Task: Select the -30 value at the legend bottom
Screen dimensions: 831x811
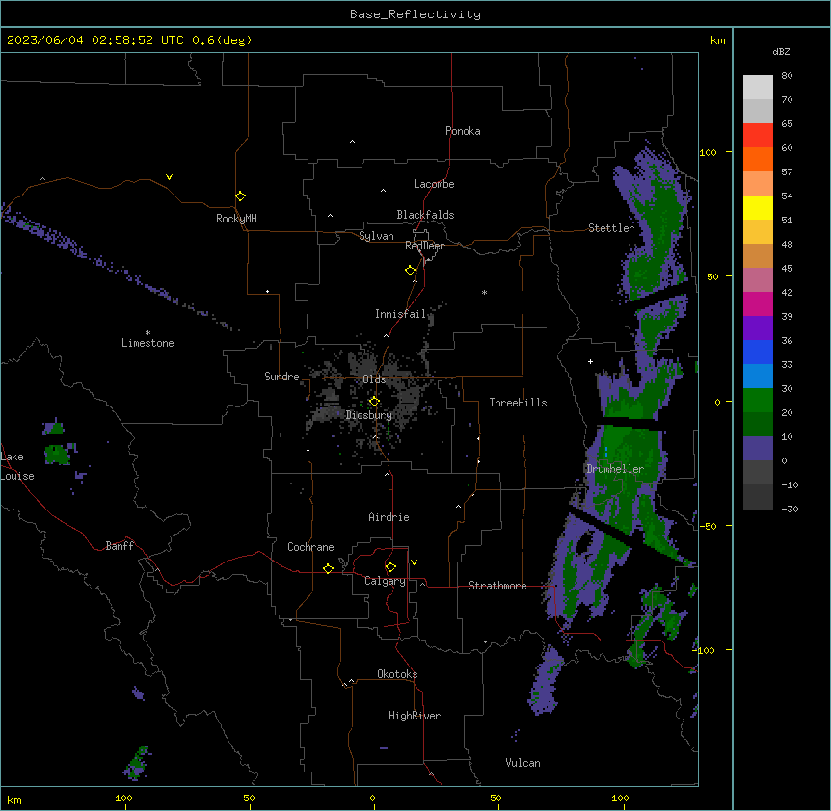Action: [790, 510]
